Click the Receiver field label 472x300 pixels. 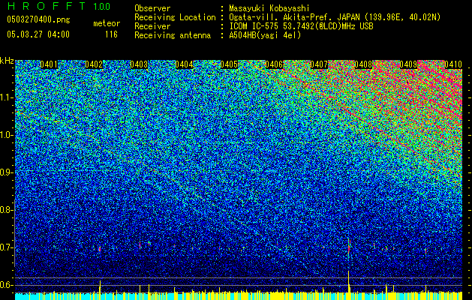click(x=152, y=26)
